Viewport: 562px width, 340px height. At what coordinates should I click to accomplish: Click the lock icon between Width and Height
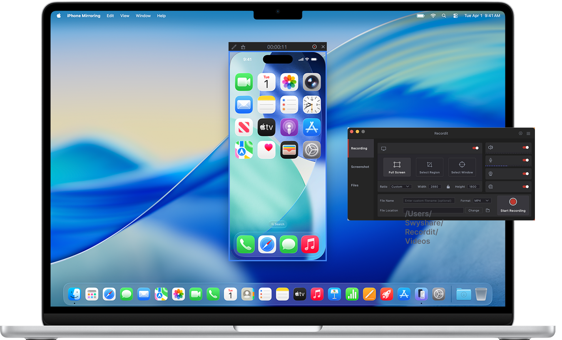[x=448, y=187]
